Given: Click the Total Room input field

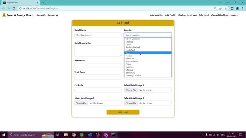Looking at the screenshot, I should pyautogui.click(x=98, y=77).
